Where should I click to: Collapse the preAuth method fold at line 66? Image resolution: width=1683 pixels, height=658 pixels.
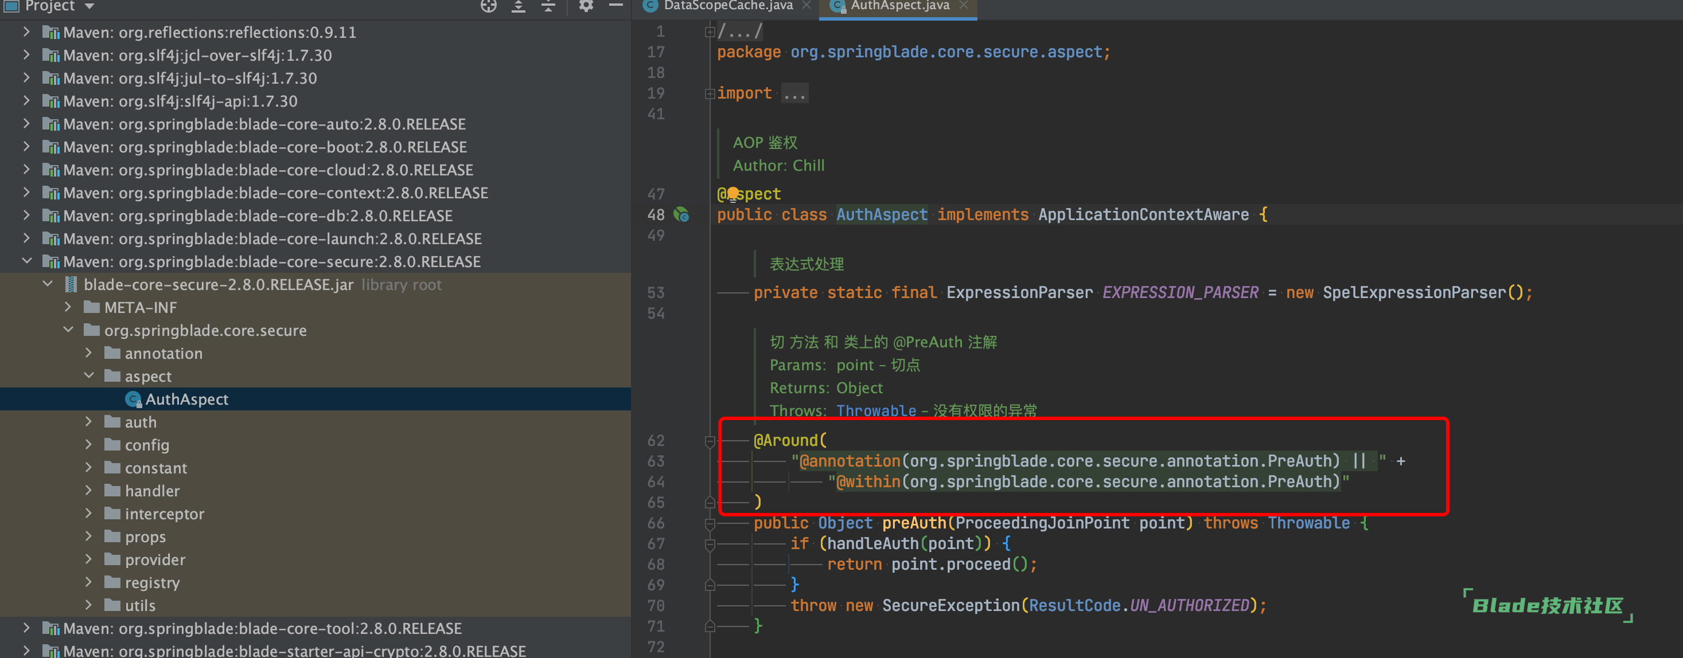coord(710,524)
